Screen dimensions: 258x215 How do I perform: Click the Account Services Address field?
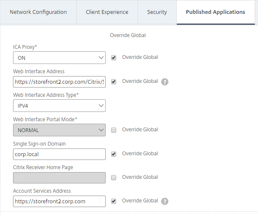59,201
